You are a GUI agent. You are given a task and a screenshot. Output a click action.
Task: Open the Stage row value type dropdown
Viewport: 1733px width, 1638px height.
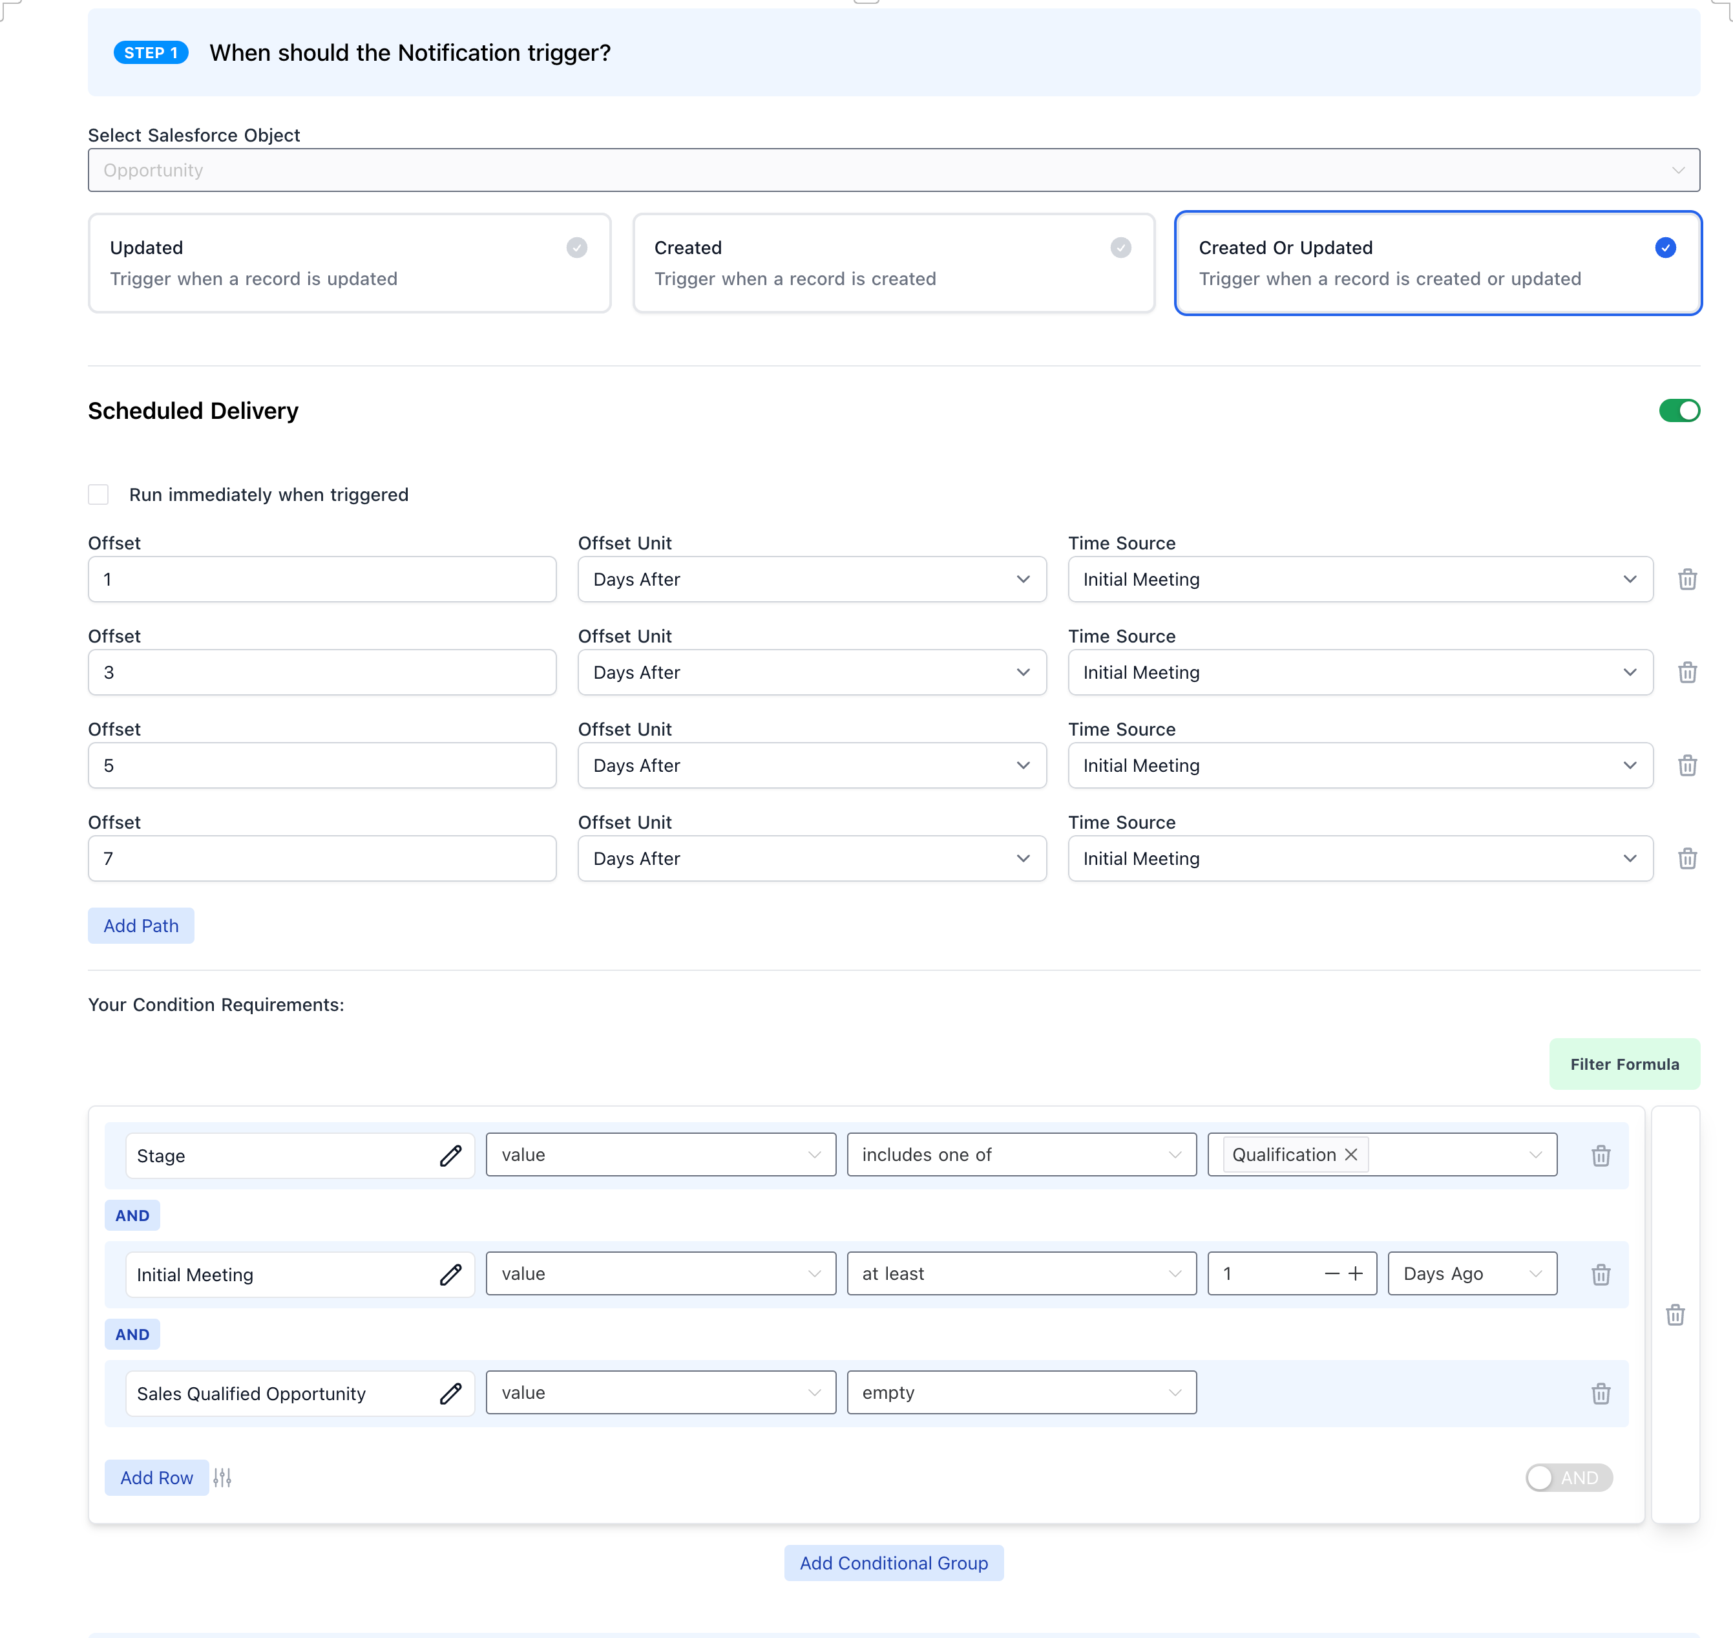click(660, 1154)
